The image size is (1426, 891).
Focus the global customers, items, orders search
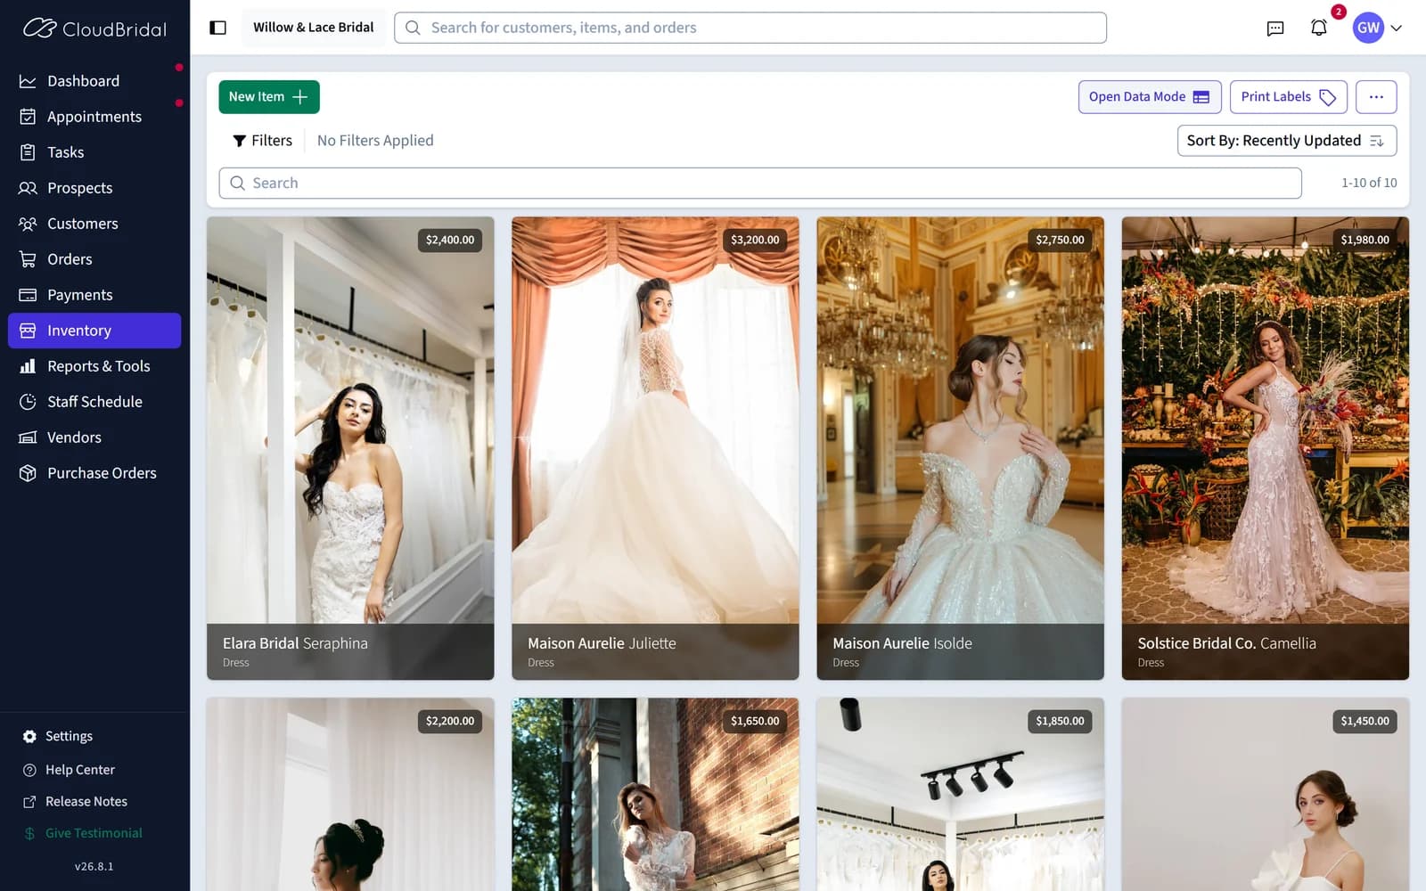tap(750, 28)
